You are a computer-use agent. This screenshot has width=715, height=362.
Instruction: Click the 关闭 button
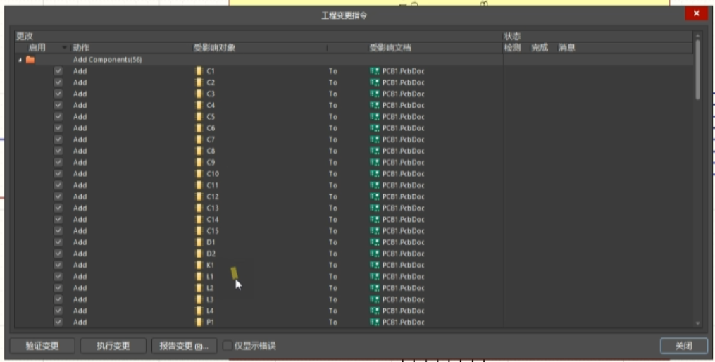point(683,346)
